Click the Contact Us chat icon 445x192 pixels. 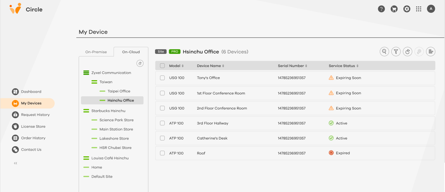(15, 150)
